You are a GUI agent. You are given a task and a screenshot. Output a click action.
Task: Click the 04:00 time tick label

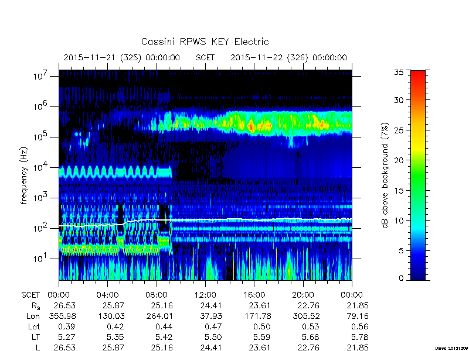107,295
